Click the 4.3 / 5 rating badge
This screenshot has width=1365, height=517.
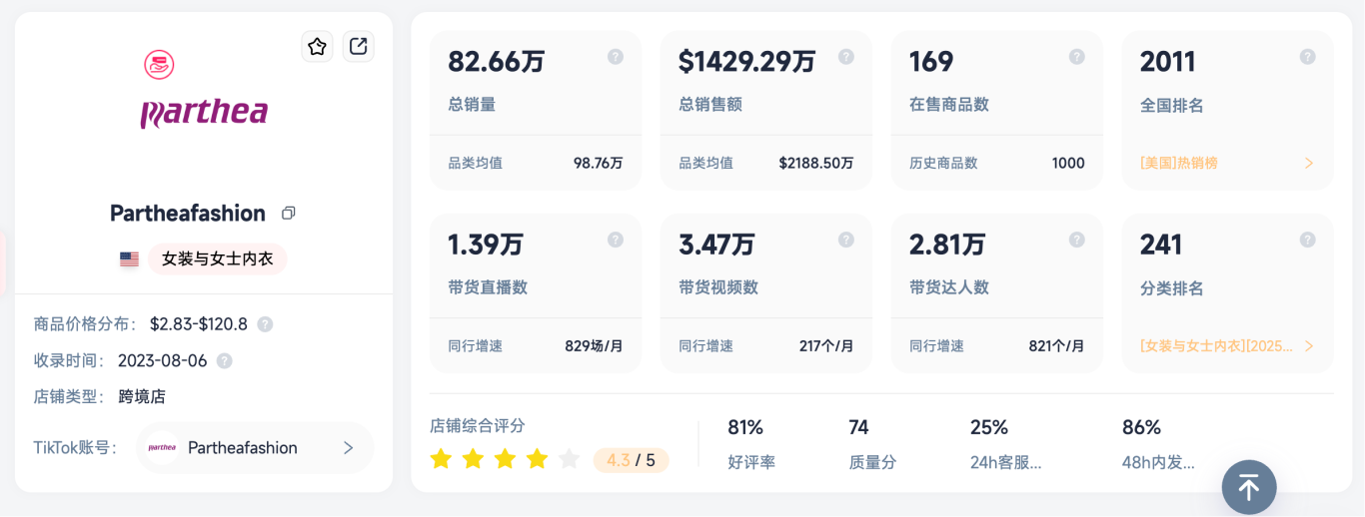[631, 460]
